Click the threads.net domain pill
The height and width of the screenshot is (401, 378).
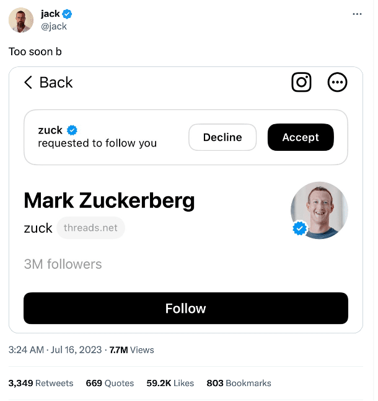90,228
